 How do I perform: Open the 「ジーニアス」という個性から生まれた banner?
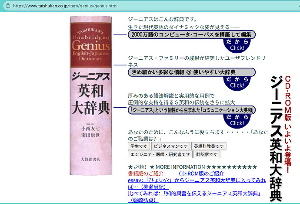pyautogui.click(x=192, y=110)
